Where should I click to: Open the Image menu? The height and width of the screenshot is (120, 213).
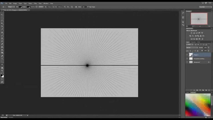click(x=15, y=3)
